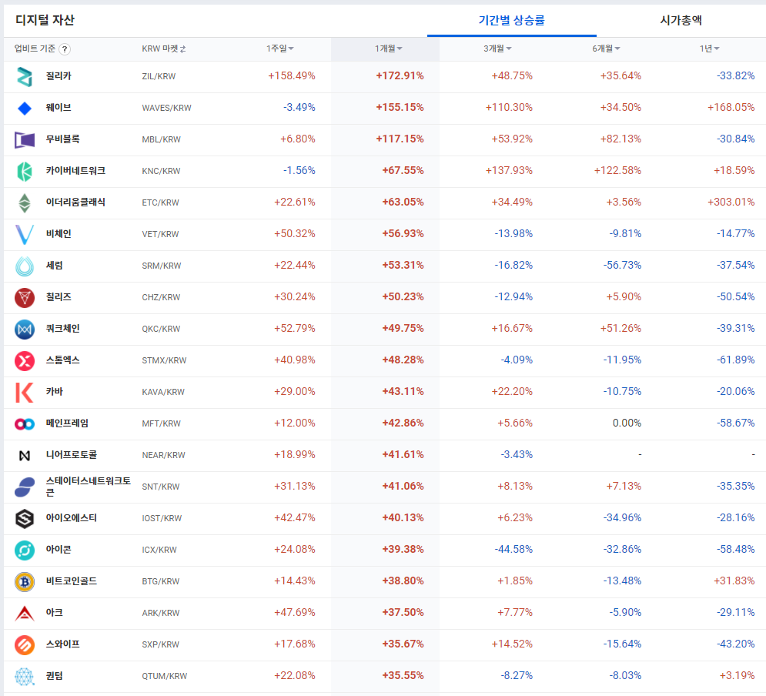Click the -61.89% one-year value

point(736,360)
